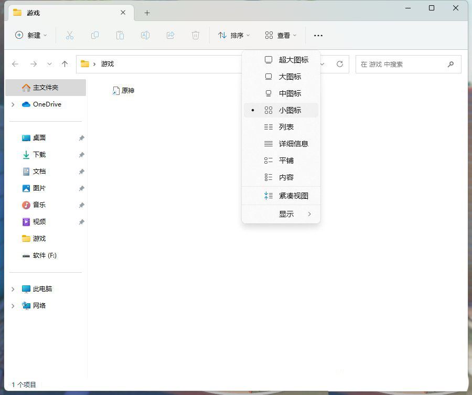472x395 pixels.
Task: Click the Cut scissors icon in toolbar
Action: click(x=69, y=35)
